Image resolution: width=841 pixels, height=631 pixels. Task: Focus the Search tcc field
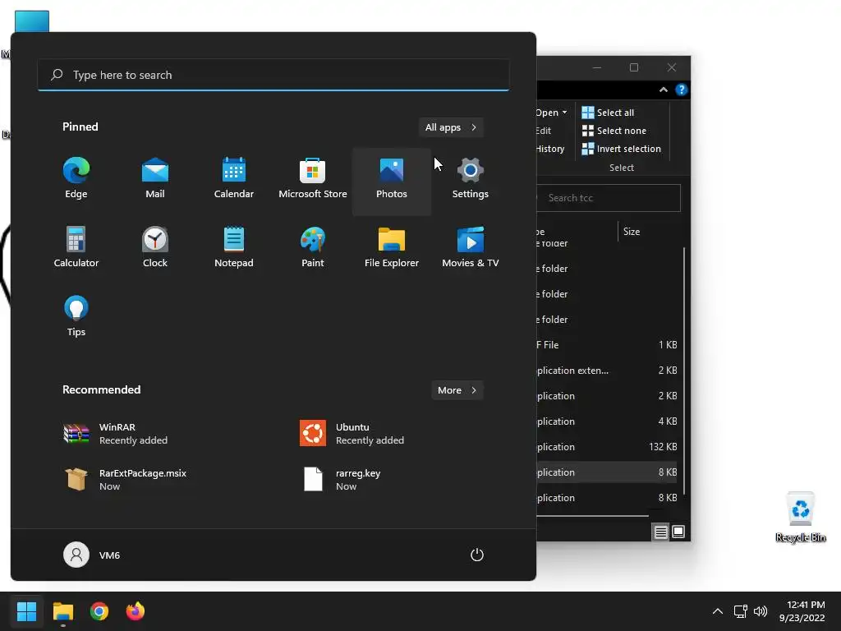tap(609, 198)
